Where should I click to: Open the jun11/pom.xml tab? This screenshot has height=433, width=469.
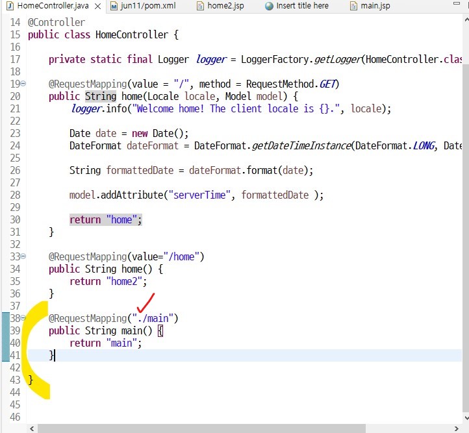[x=148, y=6]
